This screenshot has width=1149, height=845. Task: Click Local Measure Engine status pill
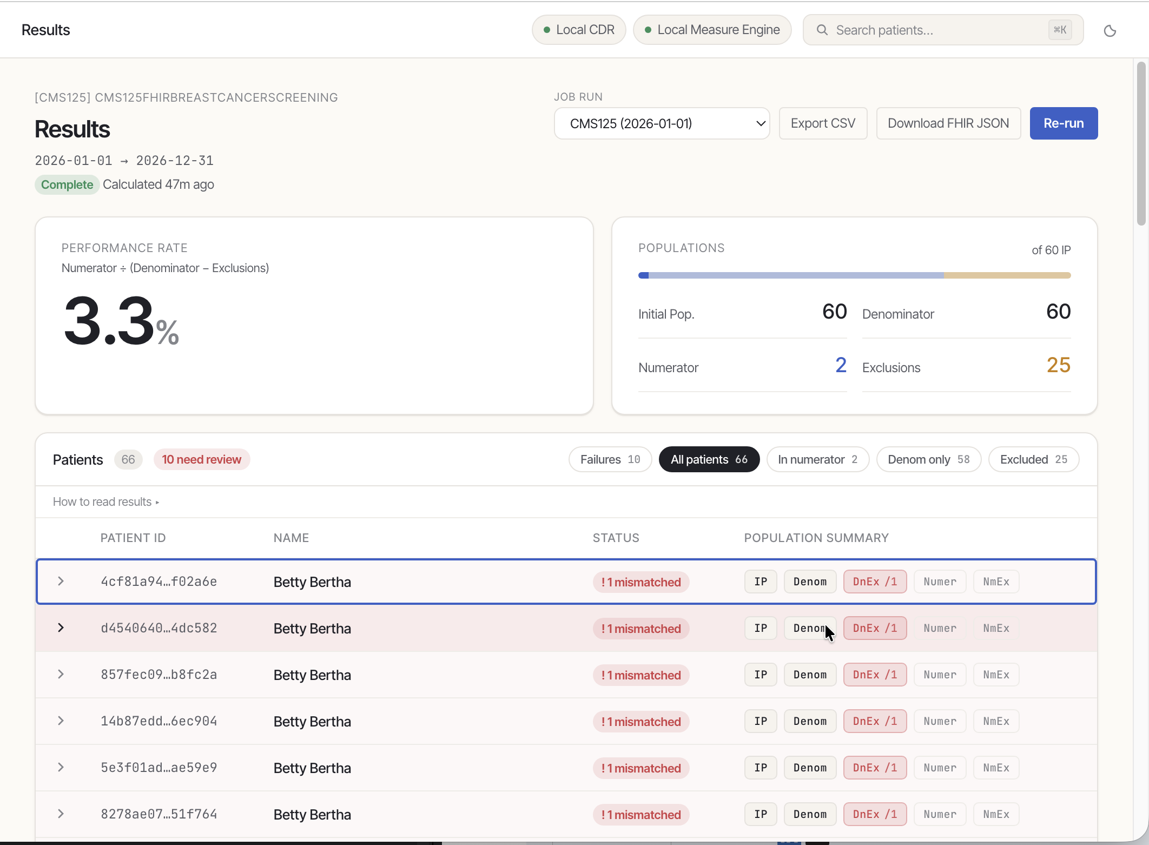[712, 30]
